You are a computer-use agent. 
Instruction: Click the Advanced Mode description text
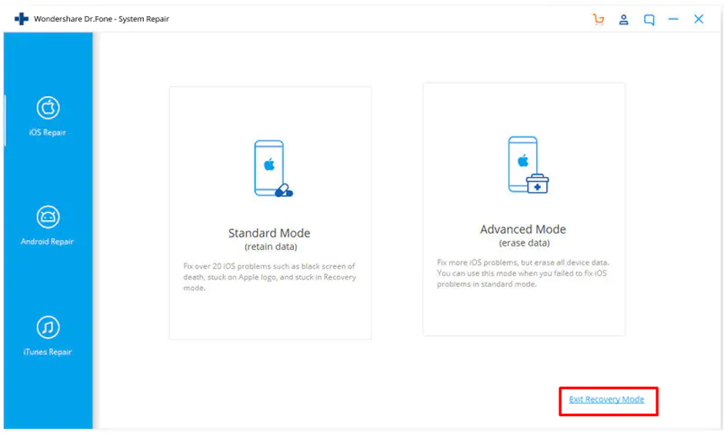pos(522,273)
